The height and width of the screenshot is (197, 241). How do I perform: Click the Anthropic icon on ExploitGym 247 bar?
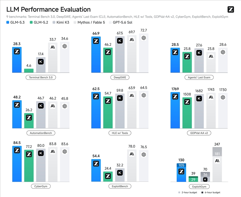[x=217, y=161]
